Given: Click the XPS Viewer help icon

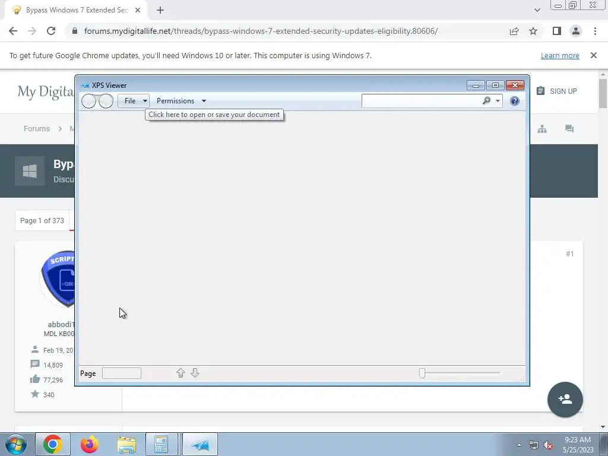Looking at the screenshot, I should tap(515, 101).
